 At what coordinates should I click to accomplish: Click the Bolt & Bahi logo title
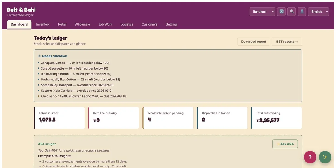[21, 10]
